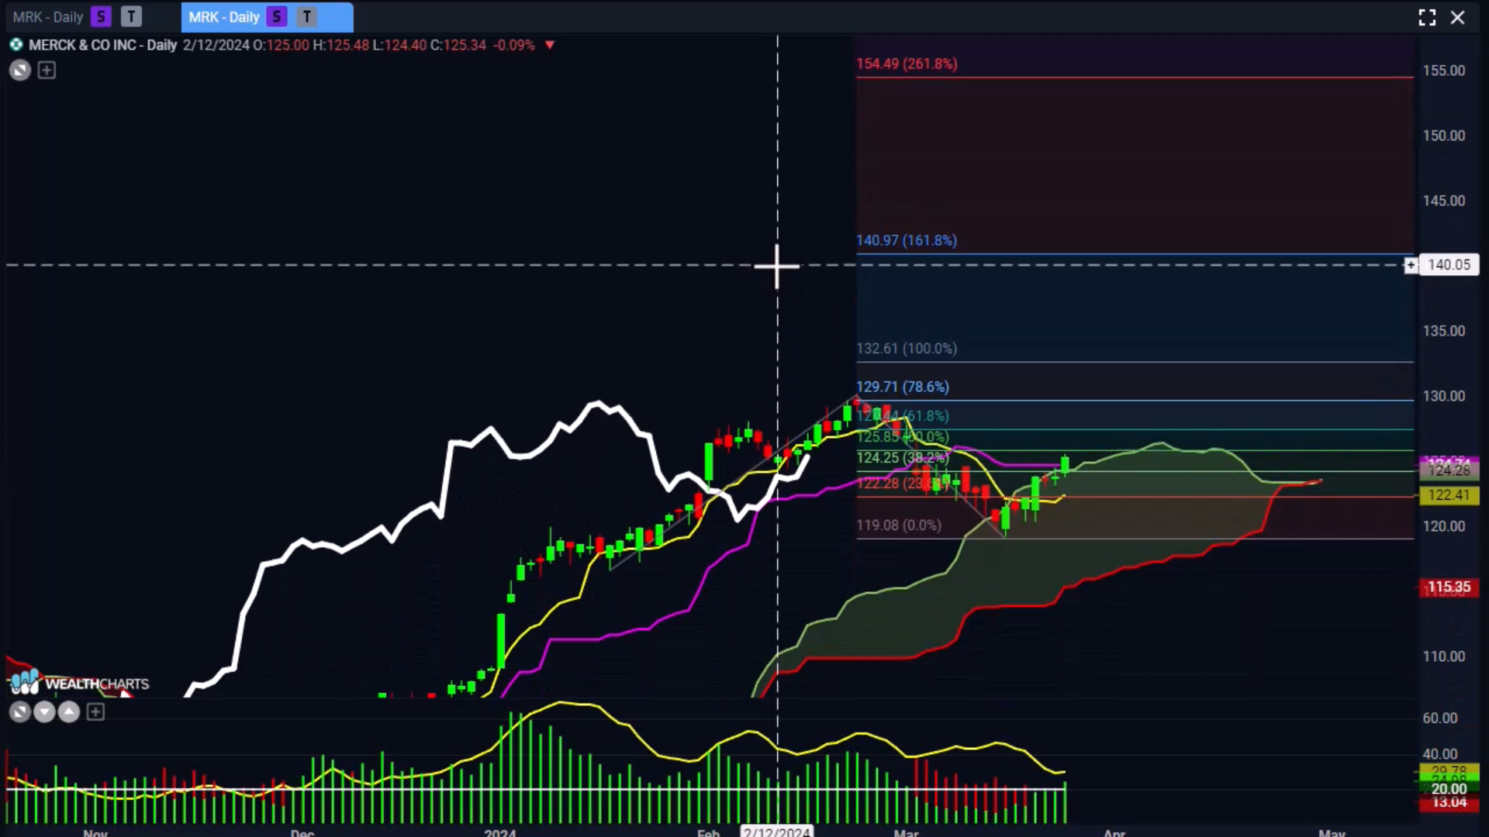1489x837 pixels.
Task: Move the indicator pane down
Action: 44,711
